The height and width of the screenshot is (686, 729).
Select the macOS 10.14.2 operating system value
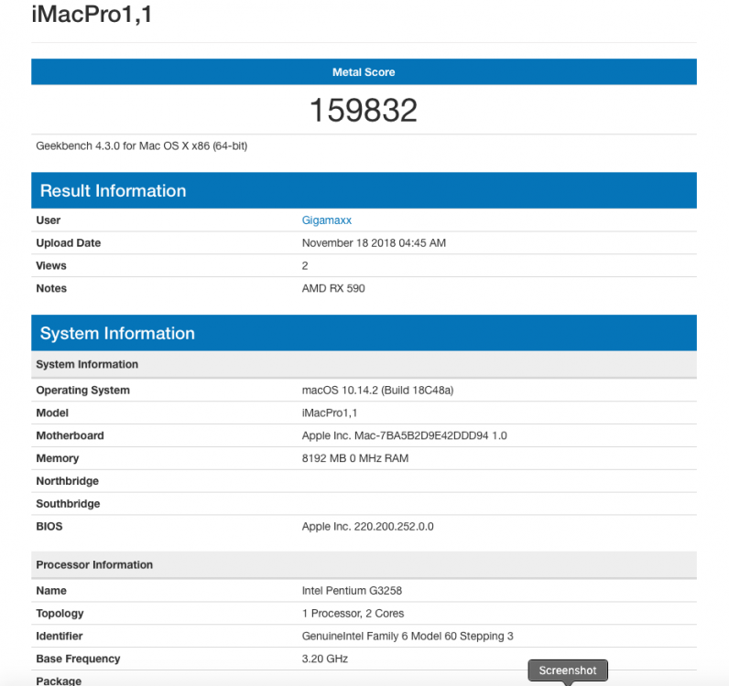pyautogui.click(x=377, y=391)
